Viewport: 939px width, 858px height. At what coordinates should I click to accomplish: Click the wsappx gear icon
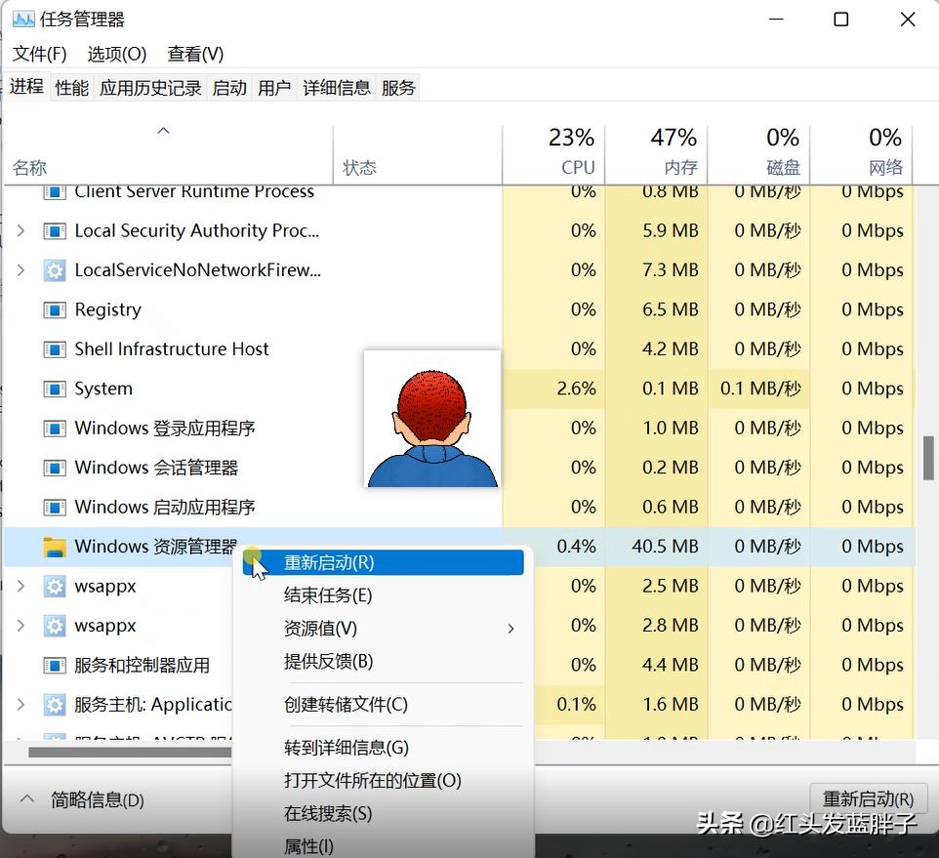tap(53, 586)
